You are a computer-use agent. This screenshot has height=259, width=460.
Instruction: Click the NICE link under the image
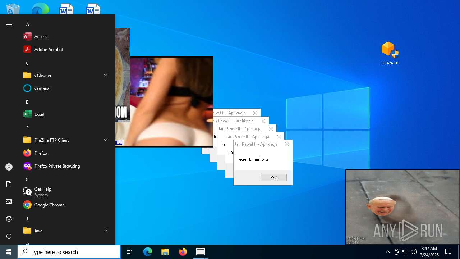click(119, 142)
